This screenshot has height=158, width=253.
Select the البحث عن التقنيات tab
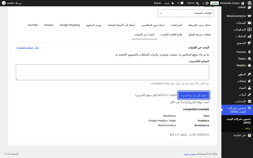pos(144,34)
